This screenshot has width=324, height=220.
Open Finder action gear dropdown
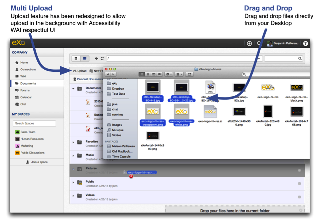(169, 74)
